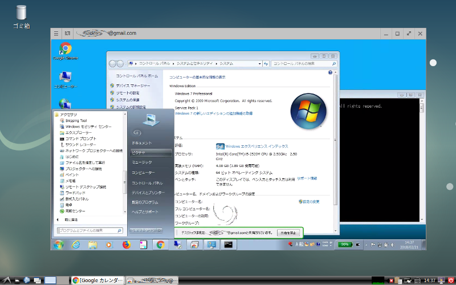The height and width of the screenshot is (285, 456).
Task: Open the host panel's LXDE start menu icon
Action: [6, 280]
